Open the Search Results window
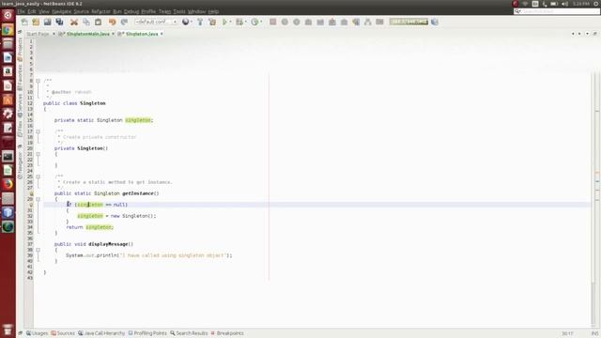Image resolution: width=601 pixels, height=338 pixels. tap(189, 333)
